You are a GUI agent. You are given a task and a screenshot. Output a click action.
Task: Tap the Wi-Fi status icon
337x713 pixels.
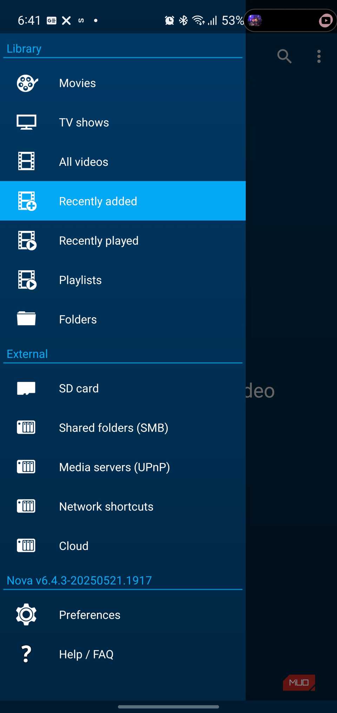click(x=199, y=21)
